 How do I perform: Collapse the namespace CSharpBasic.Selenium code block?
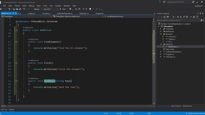point(17,21)
